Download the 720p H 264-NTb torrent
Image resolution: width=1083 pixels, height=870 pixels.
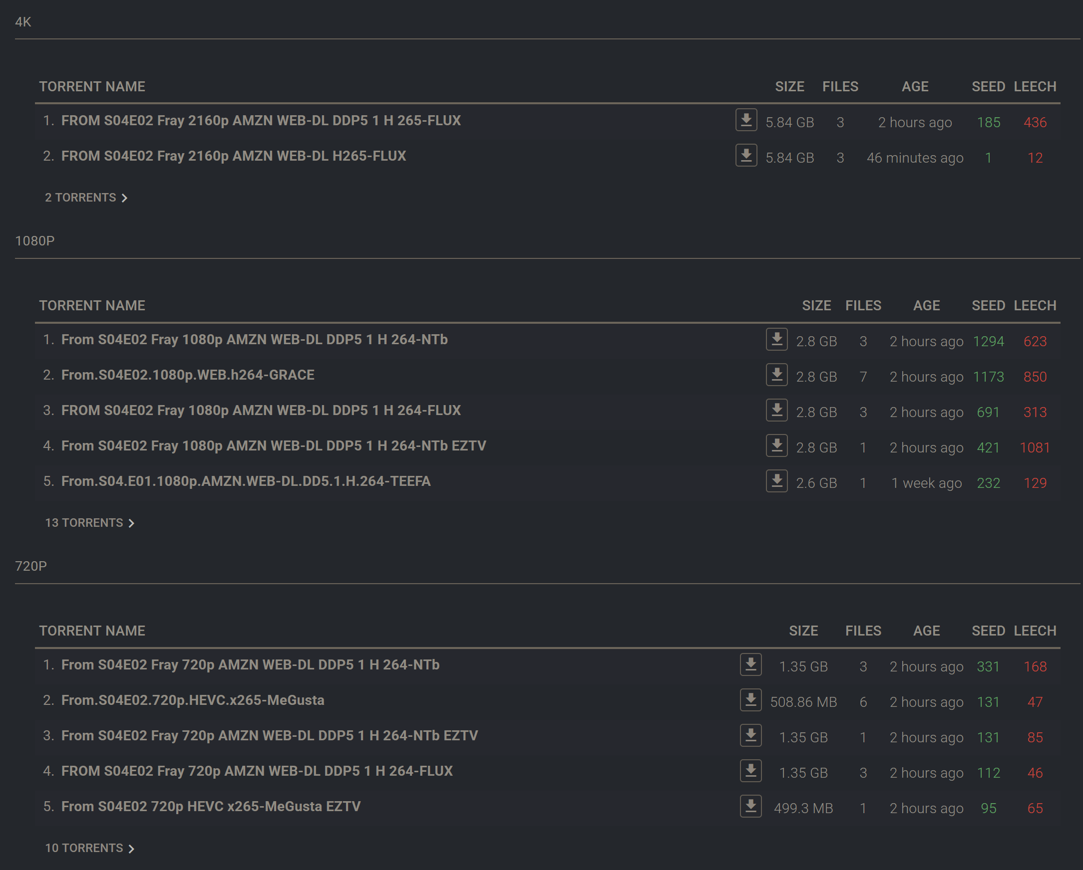[750, 665]
